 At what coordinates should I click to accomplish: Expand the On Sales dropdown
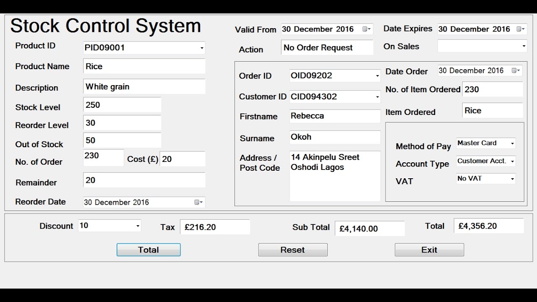(x=524, y=46)
